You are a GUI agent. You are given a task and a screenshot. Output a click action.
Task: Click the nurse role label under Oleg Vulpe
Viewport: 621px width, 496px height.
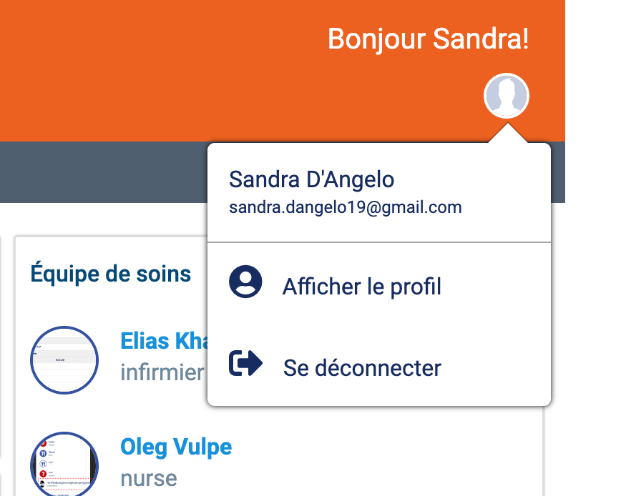[x=149, y=478]
